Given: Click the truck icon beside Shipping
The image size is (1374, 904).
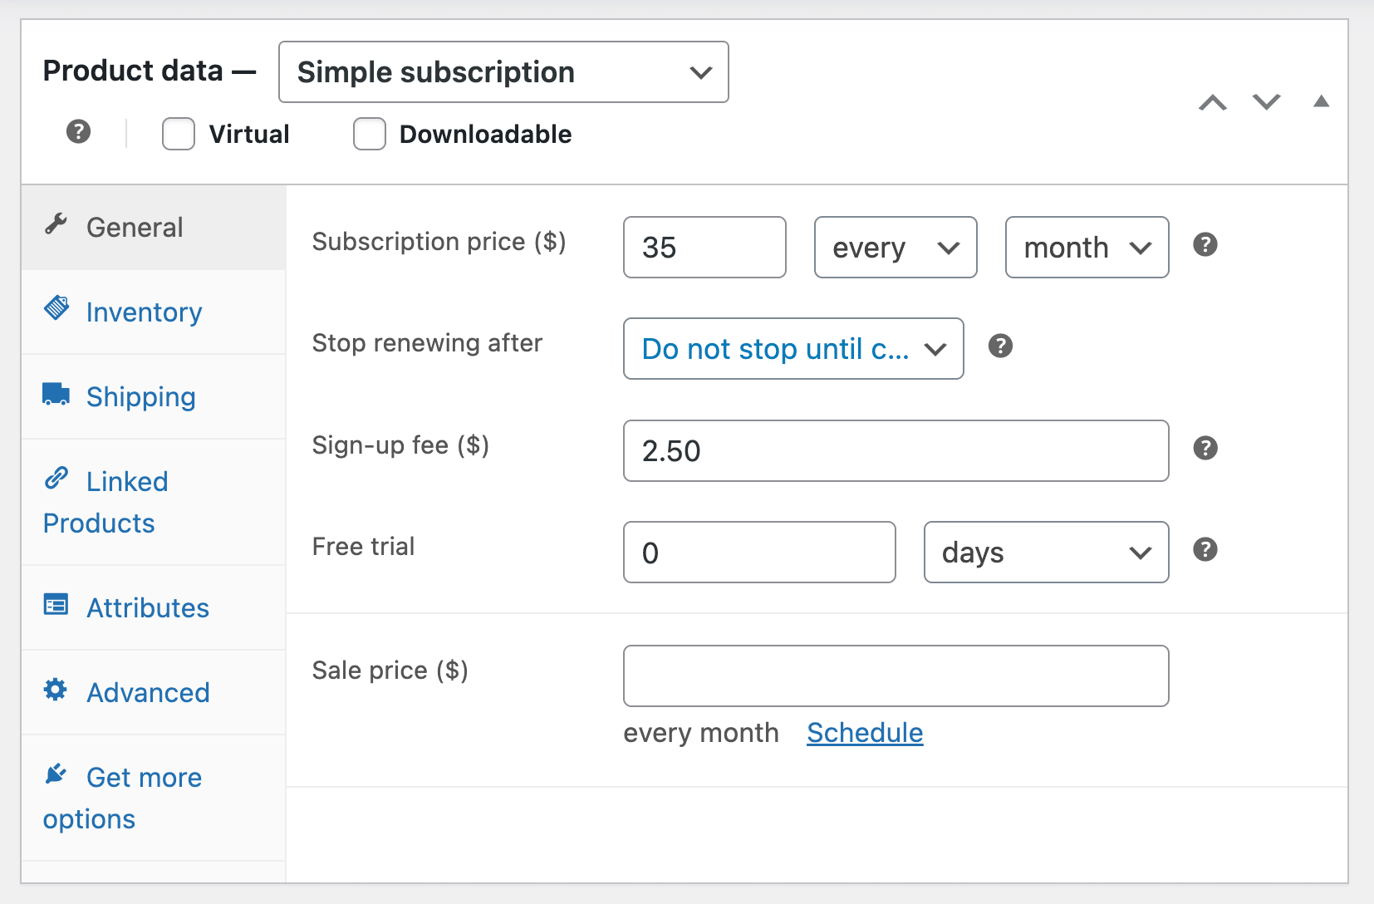Looking at the screenshot, I should pyautogui.click(x=56, y=394).
